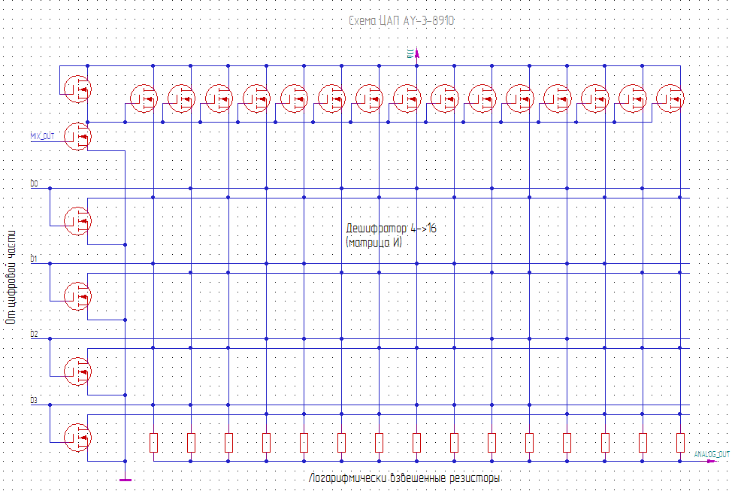Select the transistor driven by input D3
735x497 pixels.
click(x=78, y=436)
